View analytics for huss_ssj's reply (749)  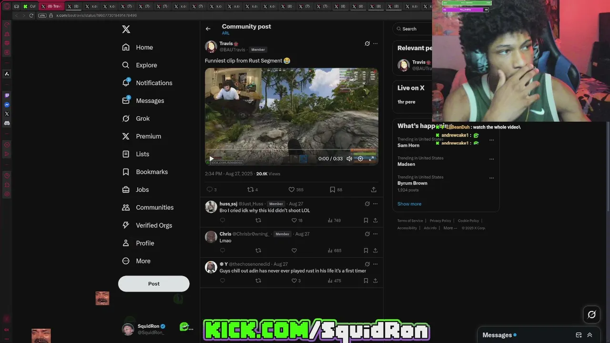pos(334,220)
